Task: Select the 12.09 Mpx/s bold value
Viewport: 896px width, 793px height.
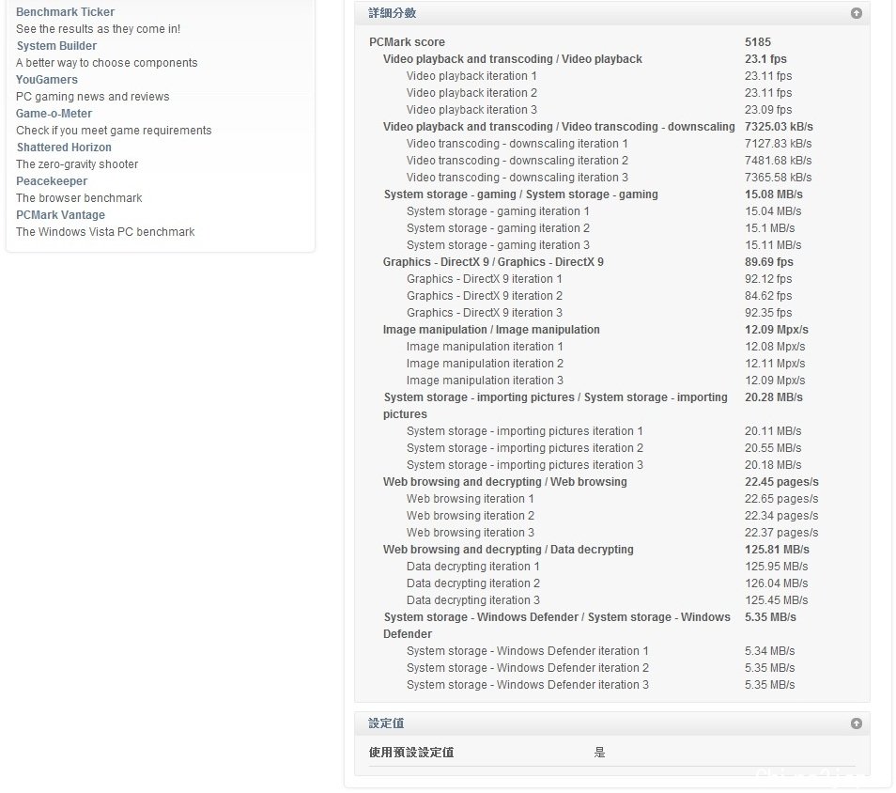Action: point(777,330)
